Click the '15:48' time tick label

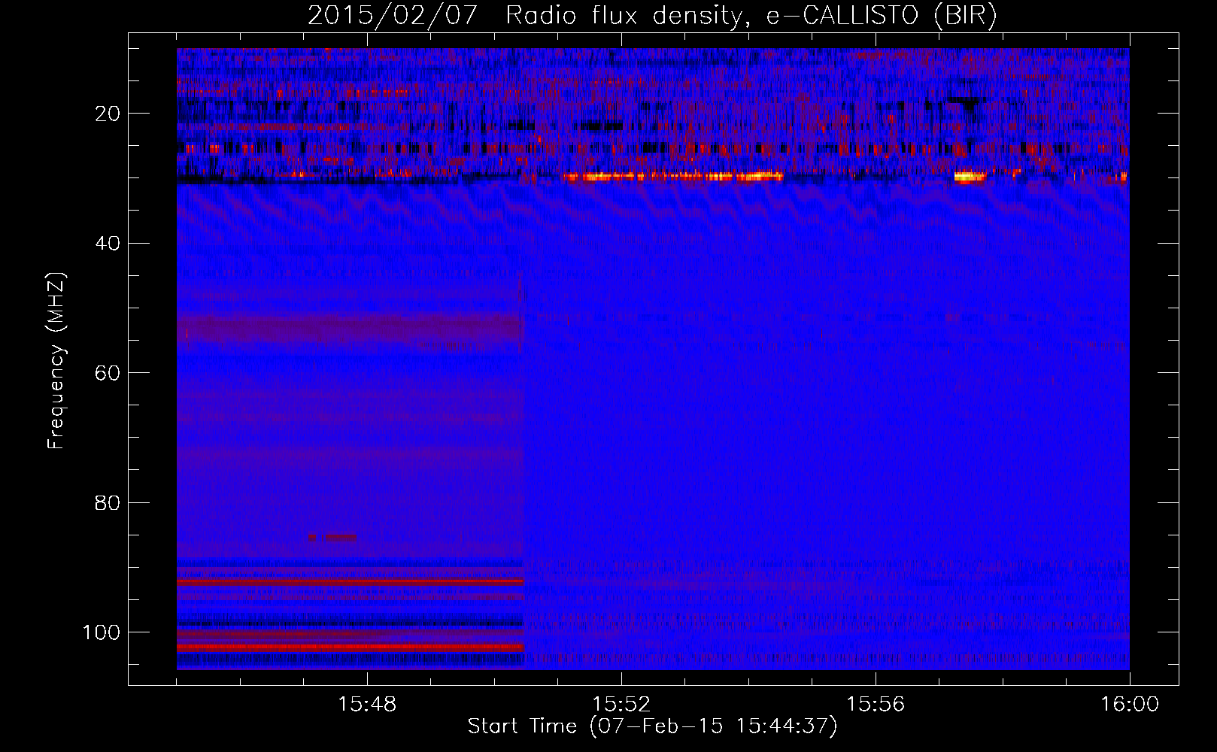pyautogui.click(x=367, y=705)
